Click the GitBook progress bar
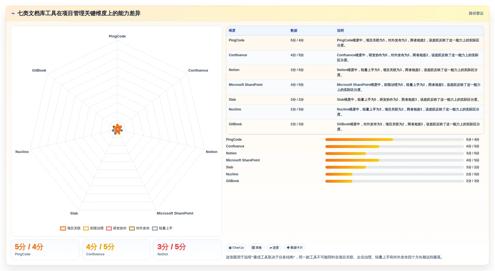This screenshot has height=271, width=495. [394, 181]
